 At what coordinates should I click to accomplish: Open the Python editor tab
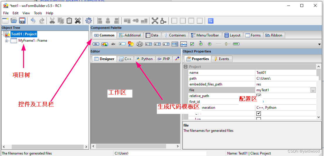coord(145,59)
